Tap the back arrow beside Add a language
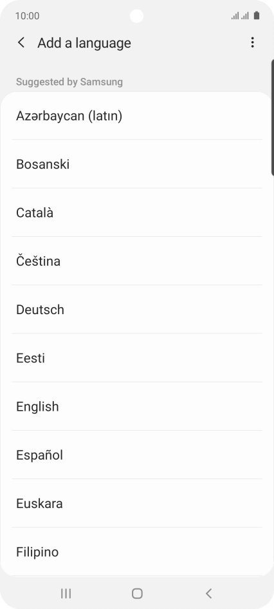The height and width of the screenshot is (609, 274). point(21,42)
